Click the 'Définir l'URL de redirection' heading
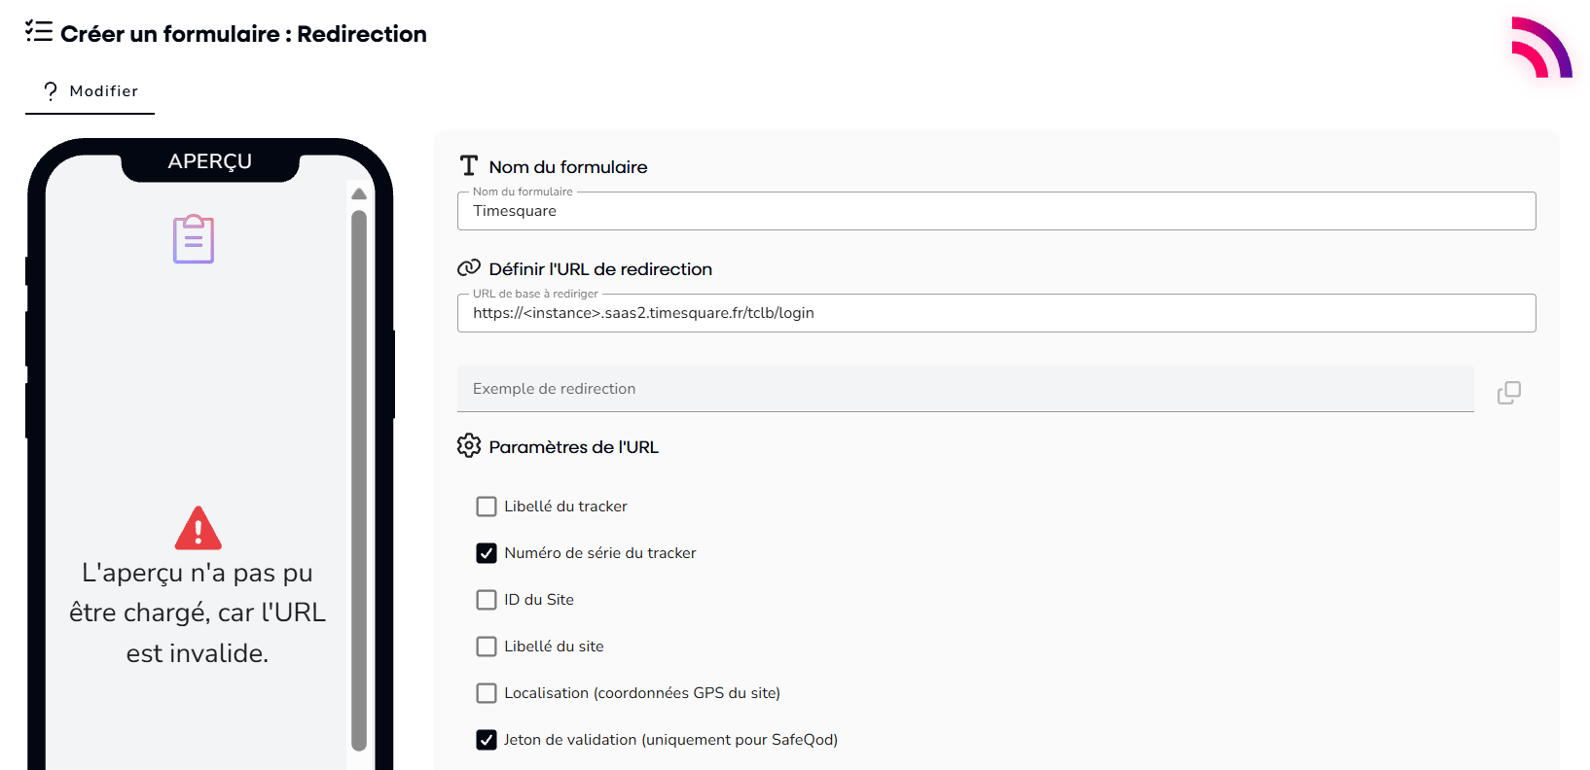This screenshot has height=770, width=1590. (x=600, y=269)
